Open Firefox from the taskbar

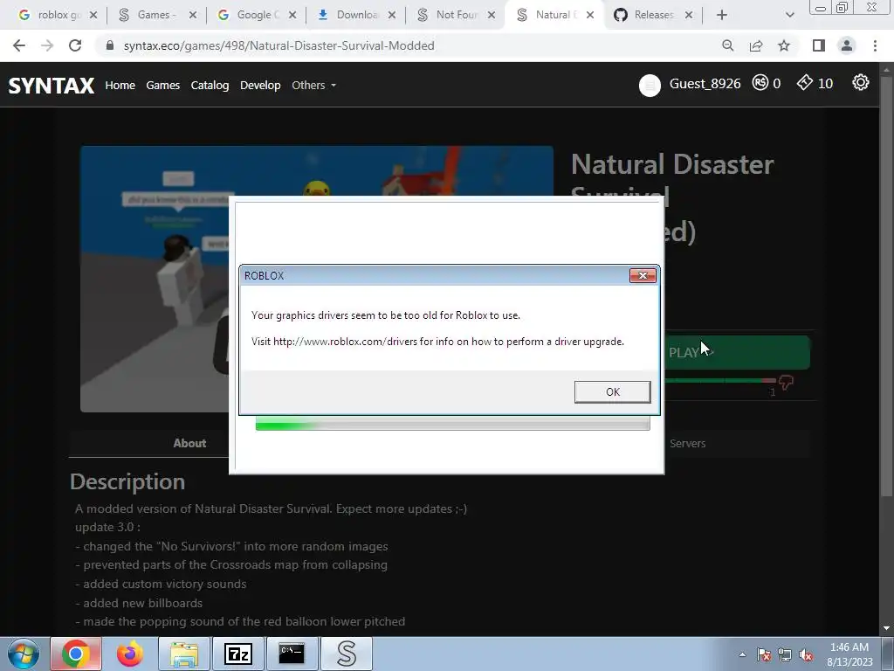point(130,654)
